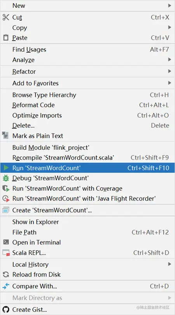Click the GitHub Create Gist icon

coord(6,310)
